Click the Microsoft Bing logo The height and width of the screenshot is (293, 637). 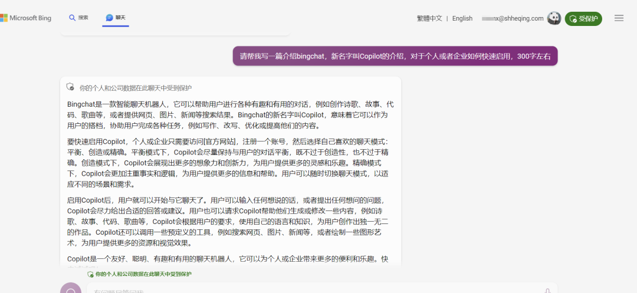[25, 18]
